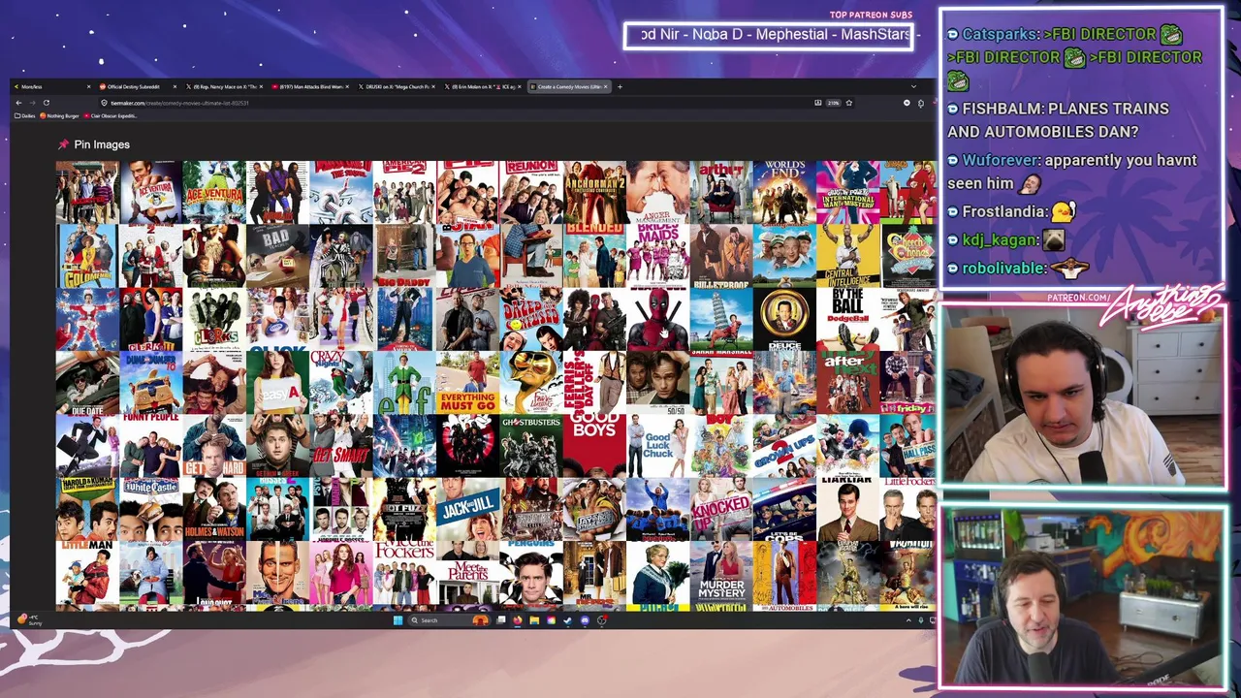Open the Dailies bookmark folder

click(x=27, y=115)
